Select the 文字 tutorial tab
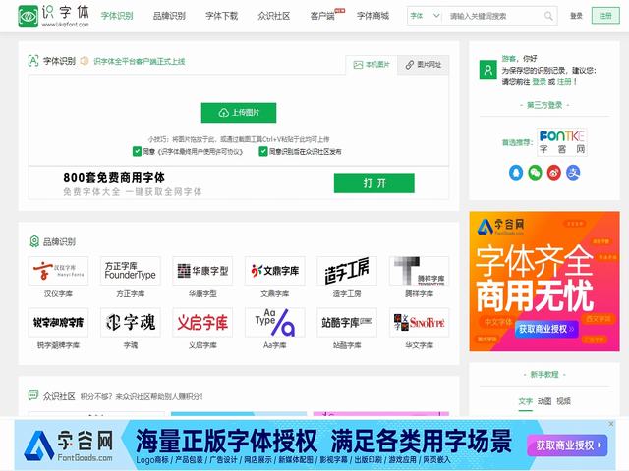The image size is (629, 471). coord(526,401)
